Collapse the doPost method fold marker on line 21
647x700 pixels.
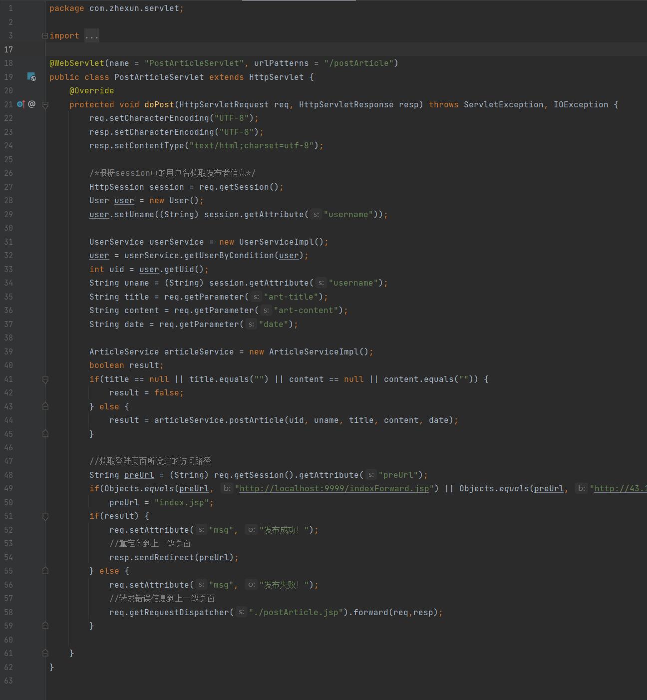[45, 105]
